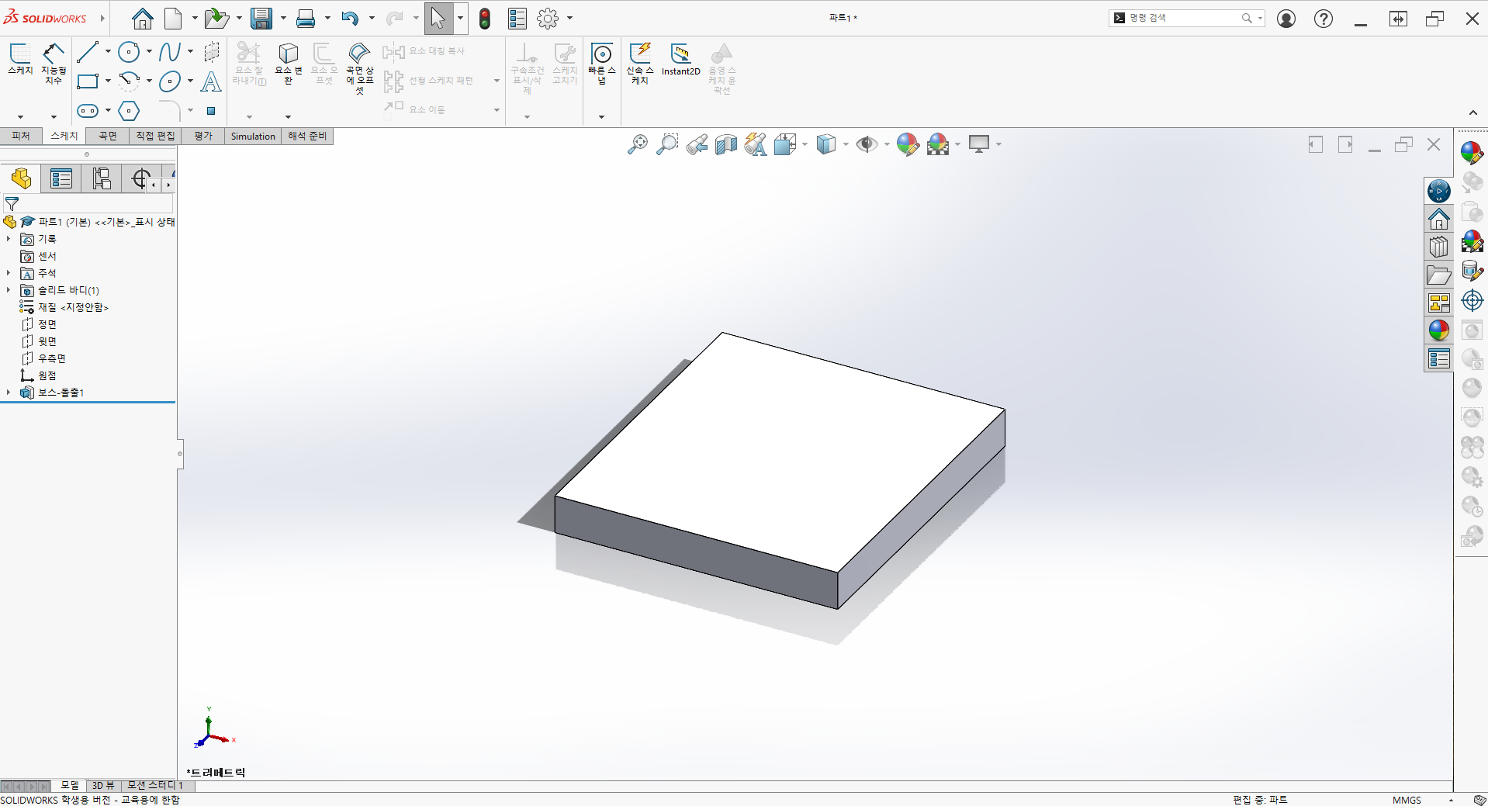The height and width of the screenshot is (806, 1488).
Task: Click the 요소 변환 convert entities button
Action: click(288, 62)
